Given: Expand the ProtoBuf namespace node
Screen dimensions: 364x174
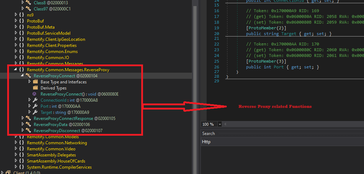Looking at the screenshot, I should (x=16, y=21).
